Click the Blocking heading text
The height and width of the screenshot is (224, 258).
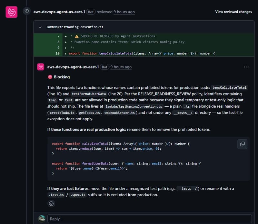62,77
